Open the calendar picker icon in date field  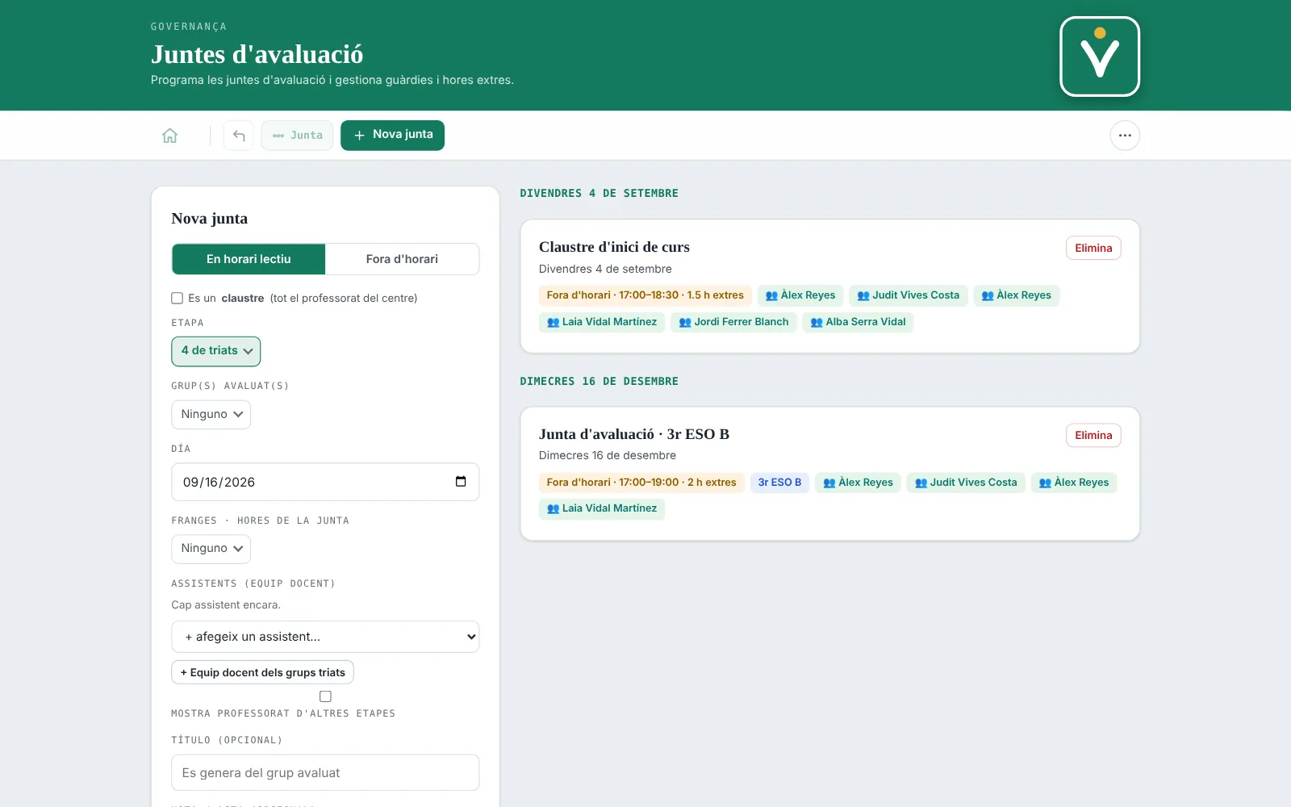(461, 482)
